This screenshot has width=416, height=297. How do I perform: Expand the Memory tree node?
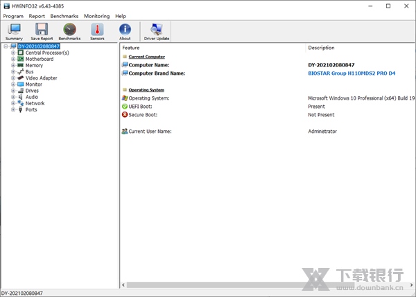[x=13, y=66]
